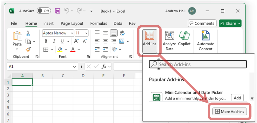Click the Name Box showing A1
Viewport: 257px width, 123px height.
(42, 67)
